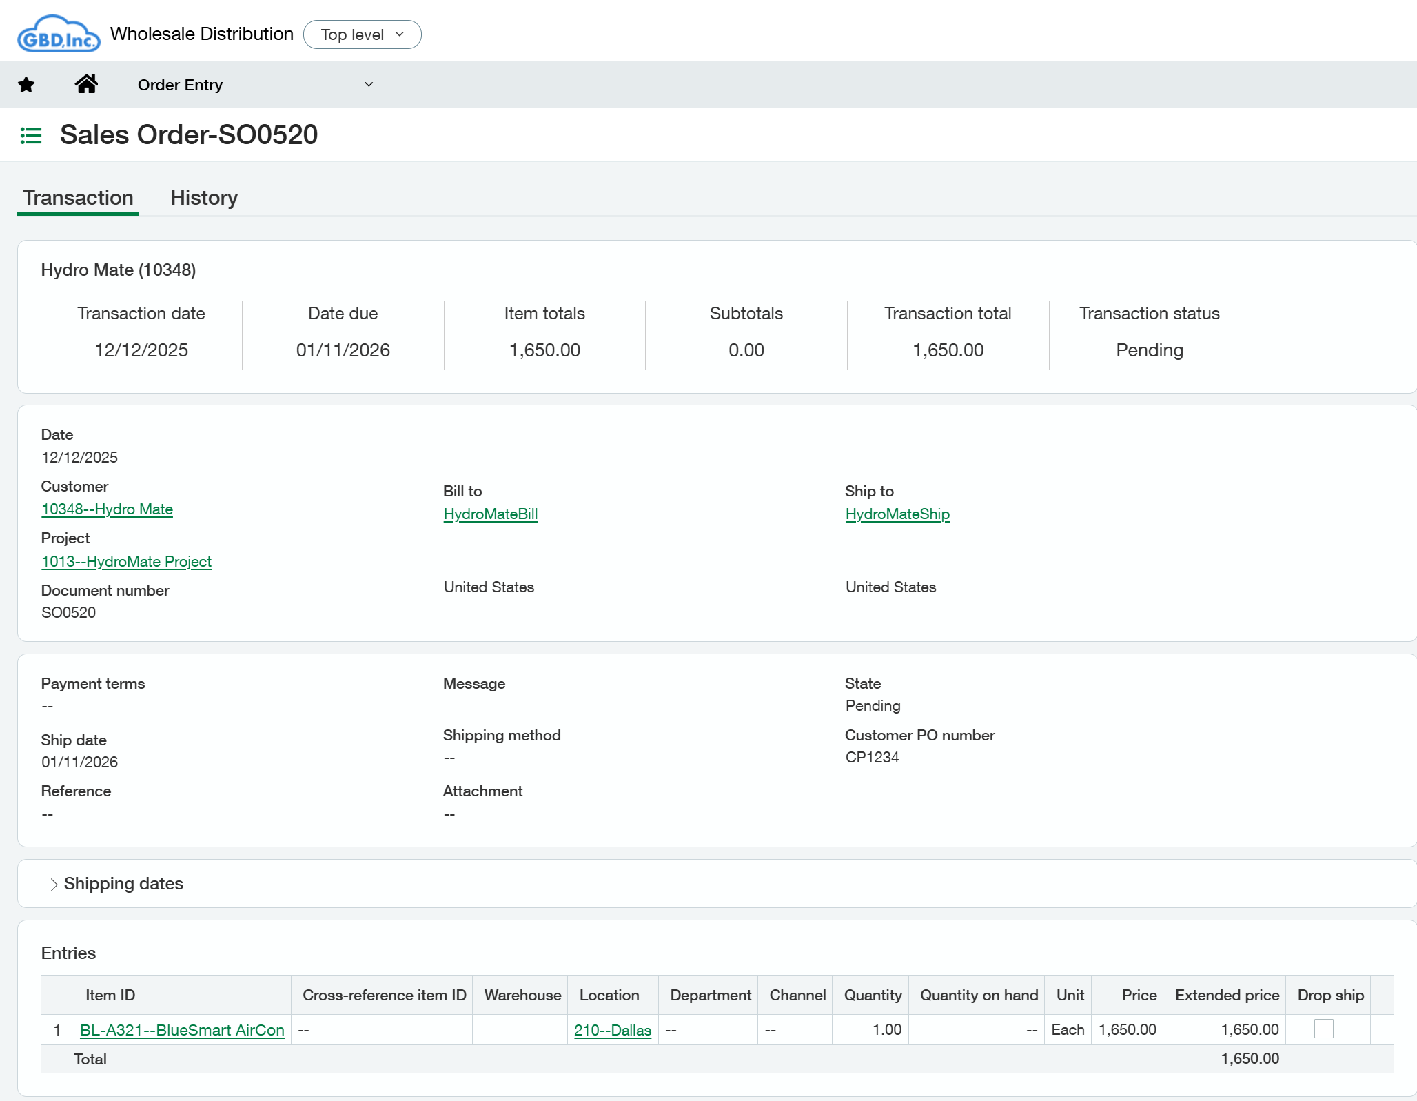This screenshot has width=1417, height=1101.
Task: Open the 1013--HydroMate Project link
Action: 126,562
